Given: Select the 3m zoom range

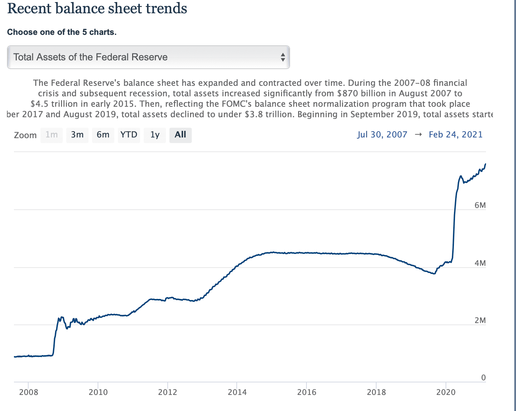Looking at the screenshot, I should (77, 135).
